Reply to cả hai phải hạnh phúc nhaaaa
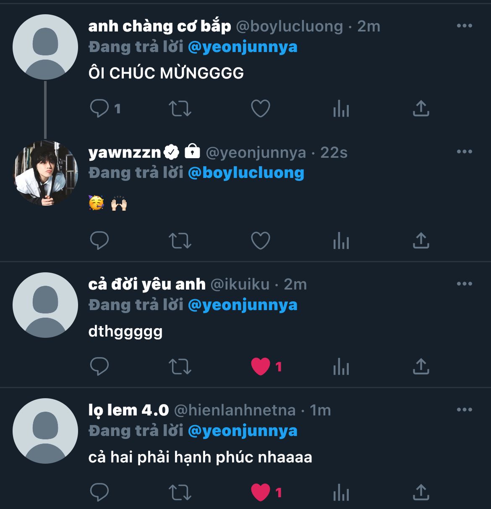The height and width of the screenshot is (509, 491). (99, 492)
